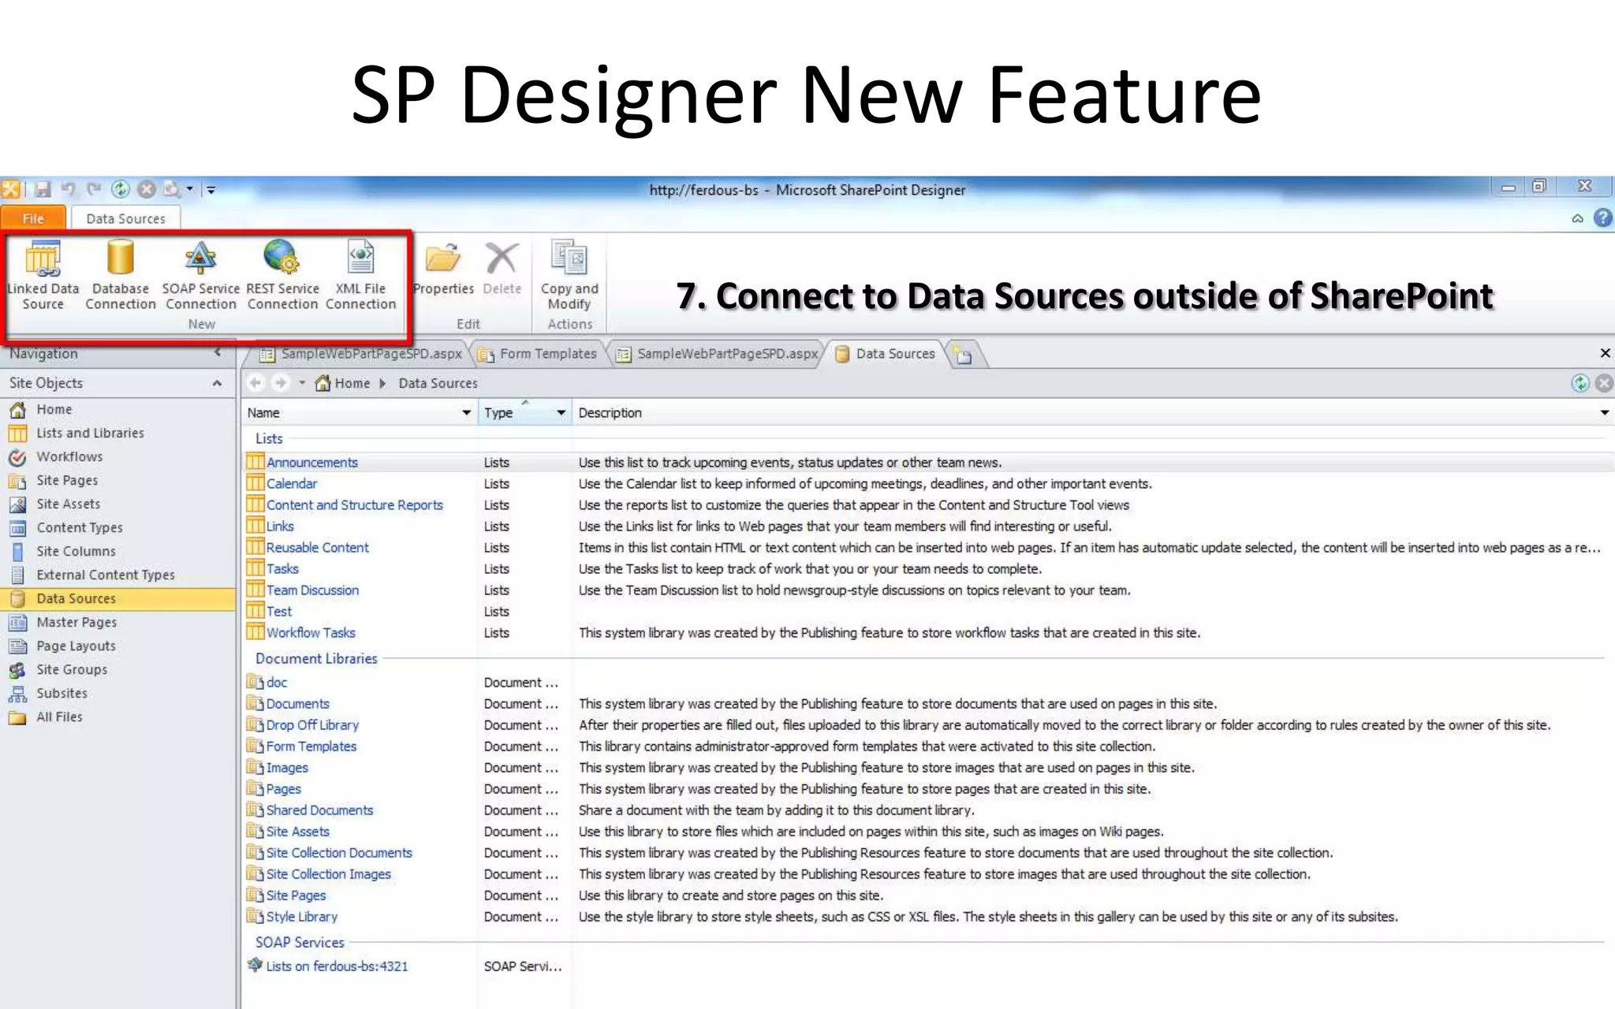Screen dimensions: 1615x1009
Task: Open Content Types in navigation
Action: [79, 527]
